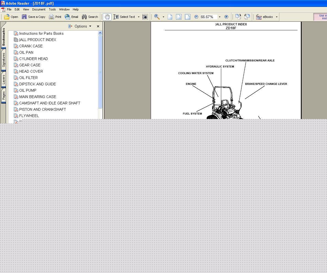The width and height of the screenshot is (327, 273).
Task: Open the Help menu
Action: (x=75, y=9)
